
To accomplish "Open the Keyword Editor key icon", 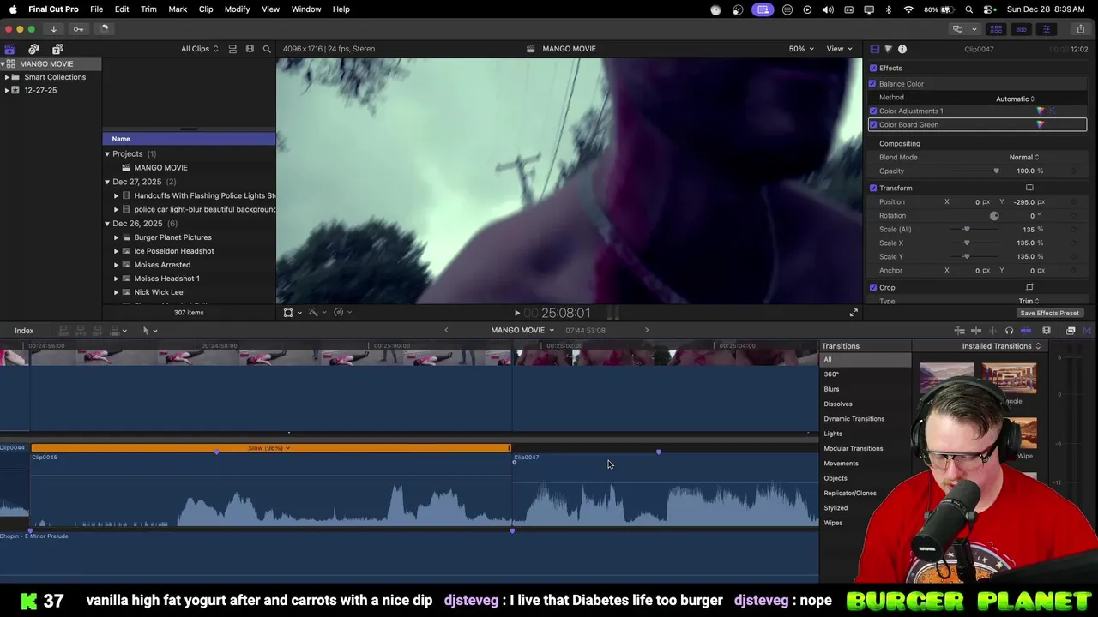I will pyautogui.click(x=78, y=29).
